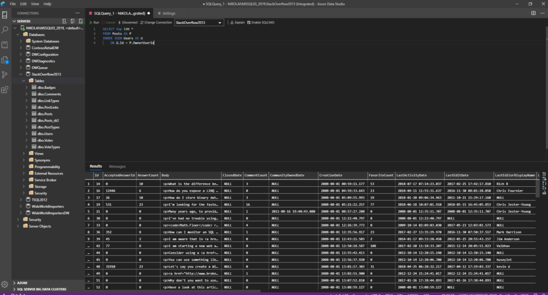The image size is (548, 295).
Task: Collapse the NIKOLAI\MSSQL03_2019 server node
Action: coord(16,28)
